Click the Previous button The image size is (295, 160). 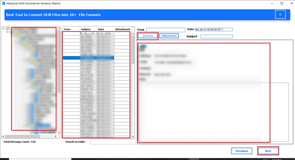(x=241, y=151)
